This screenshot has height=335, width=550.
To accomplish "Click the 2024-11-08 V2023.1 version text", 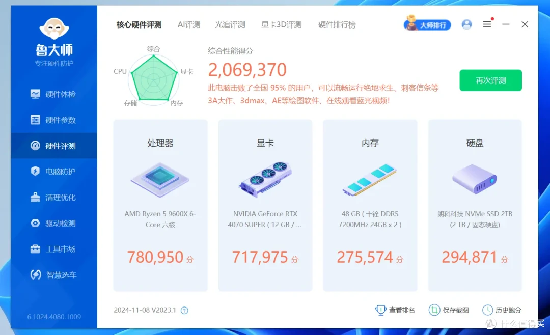I will coord(145,310).
